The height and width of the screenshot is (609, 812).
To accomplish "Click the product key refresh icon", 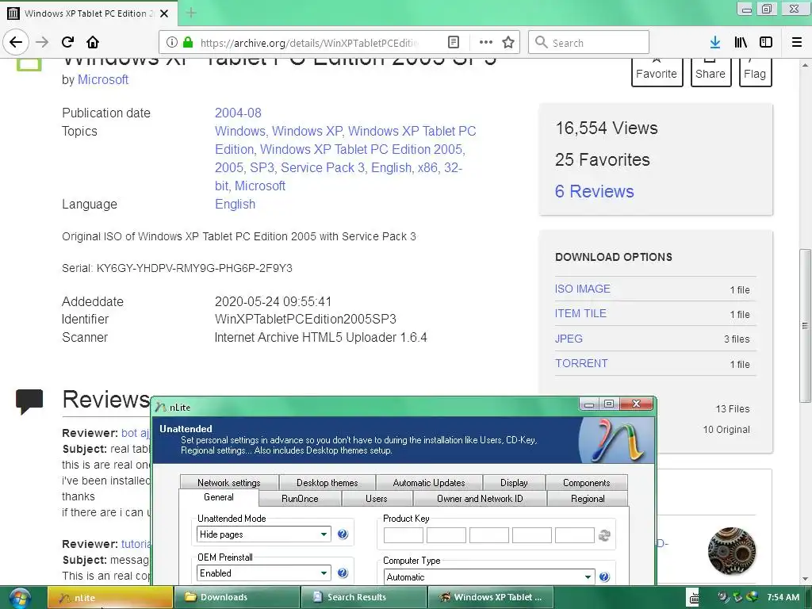I will (604, 535).
